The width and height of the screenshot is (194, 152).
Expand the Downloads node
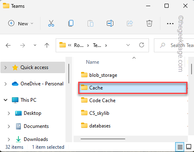(9, 139)
